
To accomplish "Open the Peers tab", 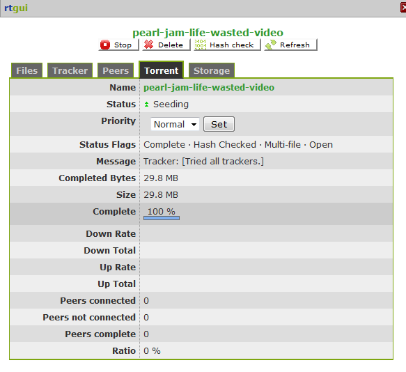I will tap(116, 70).
